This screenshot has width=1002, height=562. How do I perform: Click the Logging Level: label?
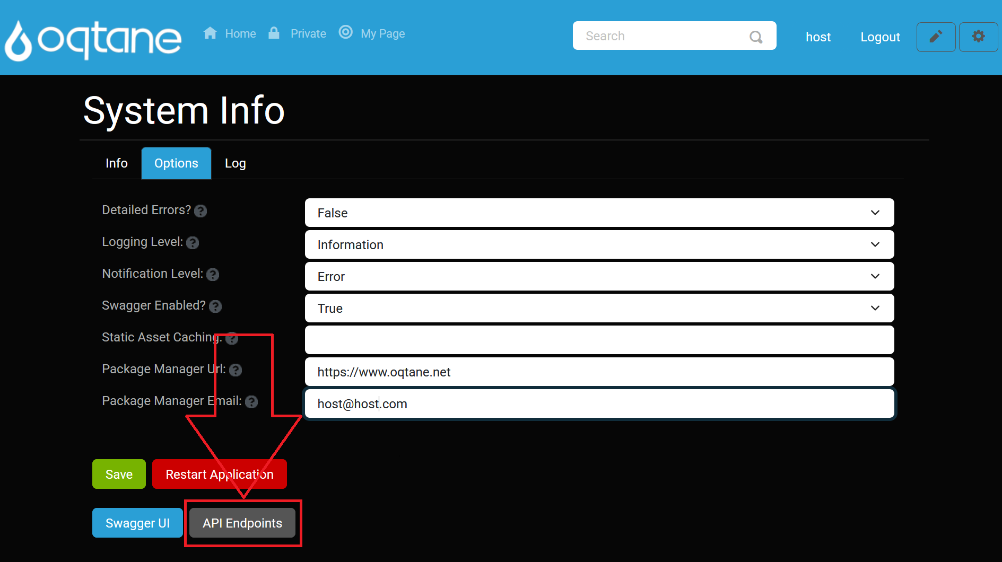coord(142,242)
